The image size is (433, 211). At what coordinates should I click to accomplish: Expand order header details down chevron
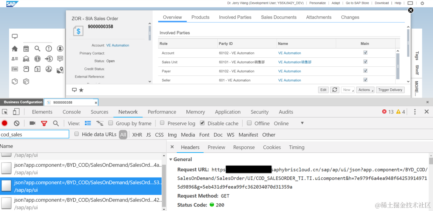pyautogui.click(x=150, y=81)
